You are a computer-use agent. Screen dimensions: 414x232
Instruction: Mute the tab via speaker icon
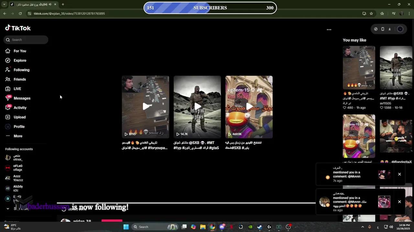(50, 5)
